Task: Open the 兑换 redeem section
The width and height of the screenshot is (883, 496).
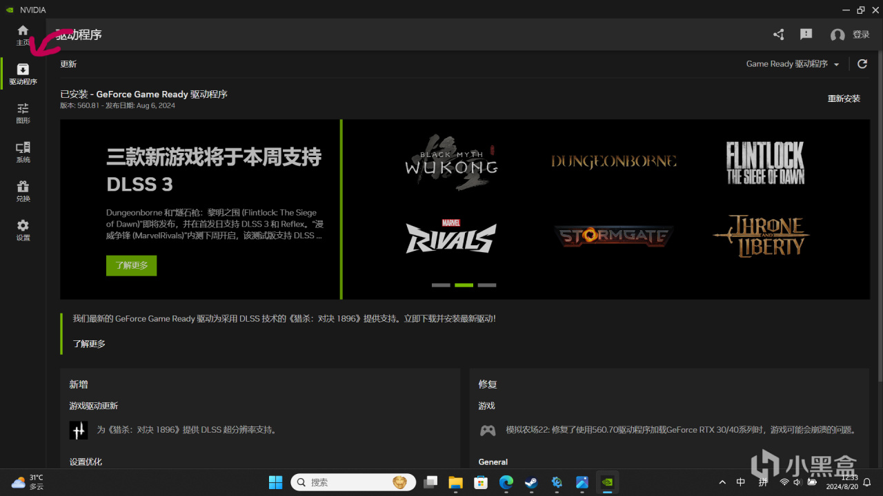Action: pos(23,192)
